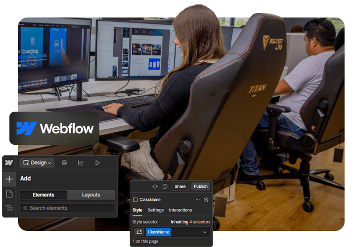Click the 'Style selector' label
The width and height of the screenshot is (362, 247).
[x=145, y=222]
